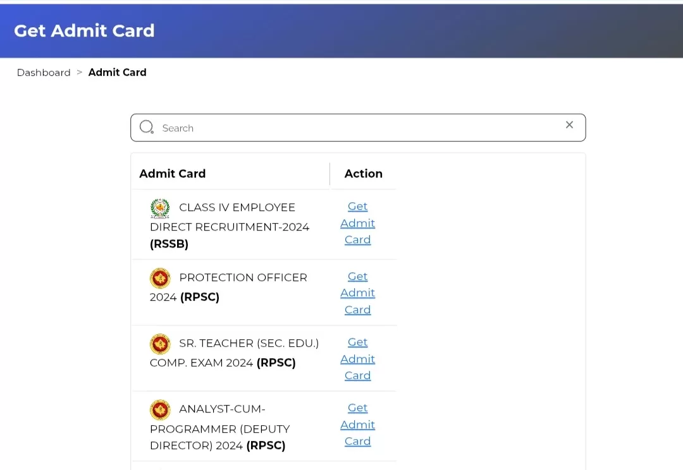Click RPSC logo beside Analyst-cum-Programmer
Screen dimensions: 683x470
[x=160, y=409]
